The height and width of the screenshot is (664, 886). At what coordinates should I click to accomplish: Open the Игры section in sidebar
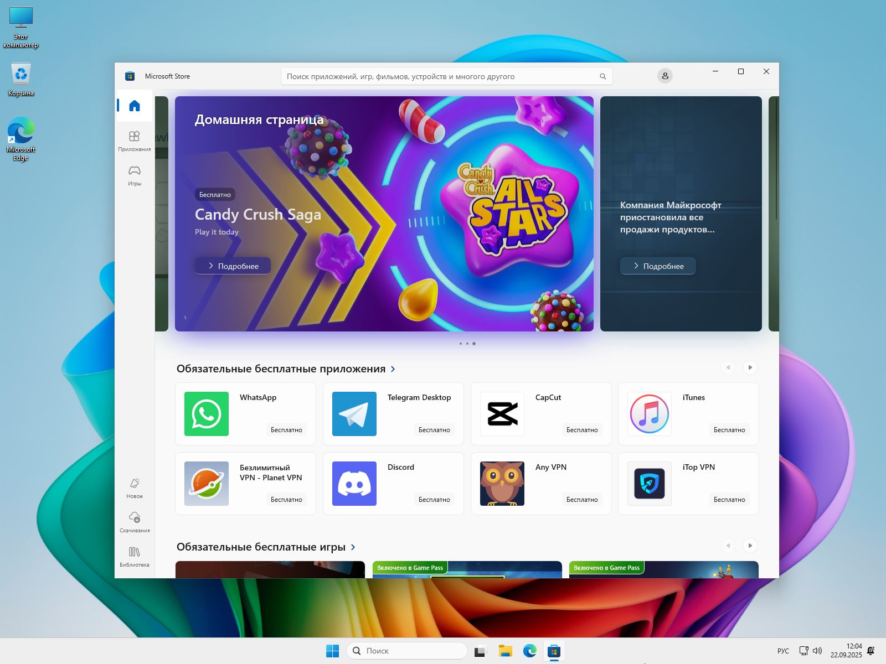pyautogui.click(x=135, y=175)
